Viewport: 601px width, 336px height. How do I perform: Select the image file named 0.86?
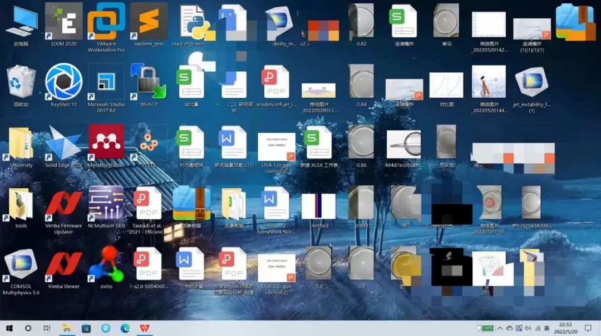[x=361, y=147]
